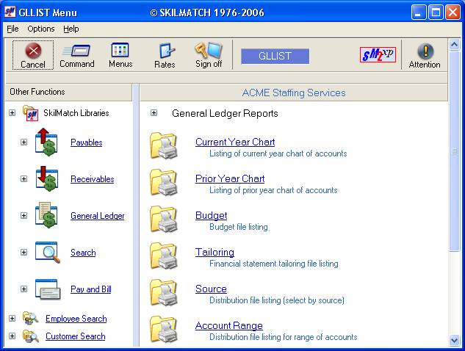This screenshot has width=465, height=351.
Task: Open the Search link
Action: 83,253
